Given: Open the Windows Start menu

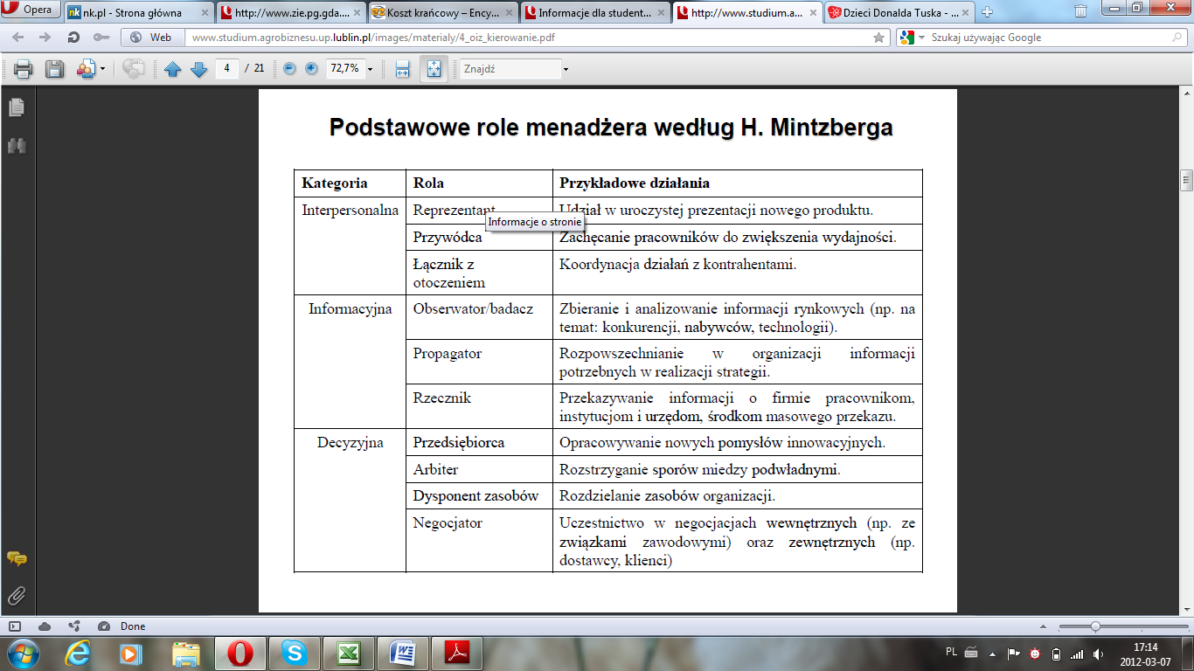Looking at the screenshot, I should (23, 653).
